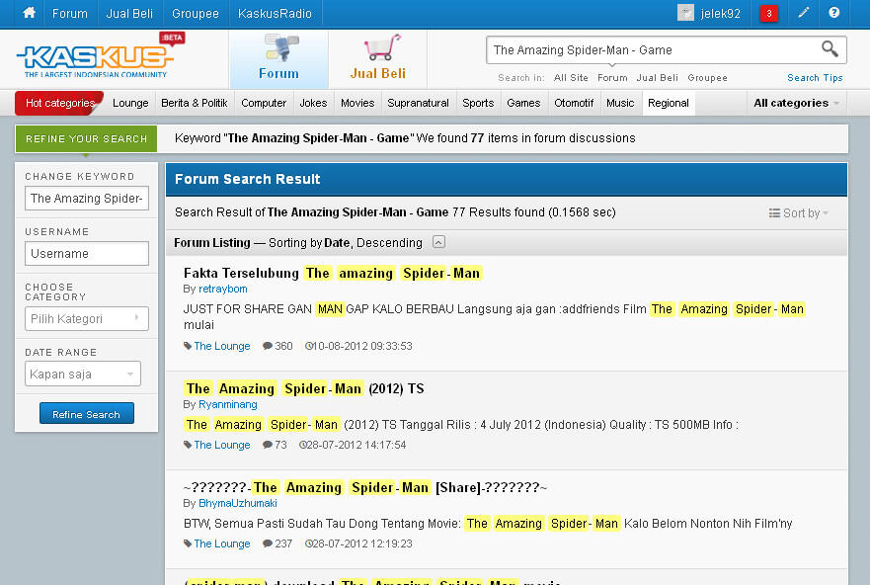
Task: Open the Jokes category
Action: click(313, 103)
